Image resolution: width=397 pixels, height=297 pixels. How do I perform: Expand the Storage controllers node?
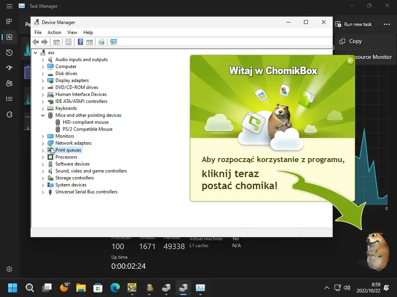pos(43,178)
